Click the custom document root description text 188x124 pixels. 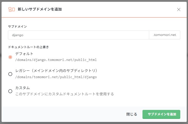click(64, 94)
